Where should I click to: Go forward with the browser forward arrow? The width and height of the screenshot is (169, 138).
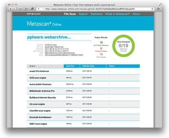click(x=14, y=9)
